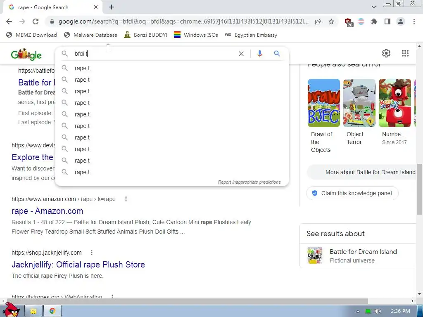This screenshot has height=317, width=423.
Task: Click Report inappropriate predictions
Action: pyautogui.click(x=249, y=182)
